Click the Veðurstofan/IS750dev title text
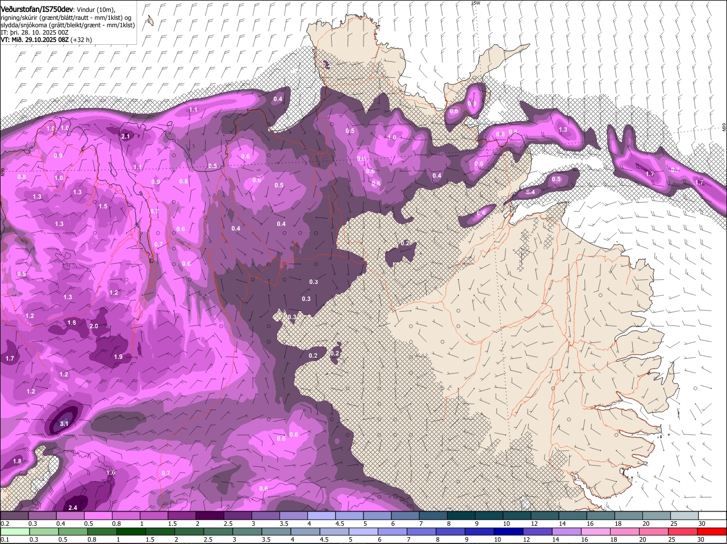This screenshot has height=544, width=727. [37, 10]
